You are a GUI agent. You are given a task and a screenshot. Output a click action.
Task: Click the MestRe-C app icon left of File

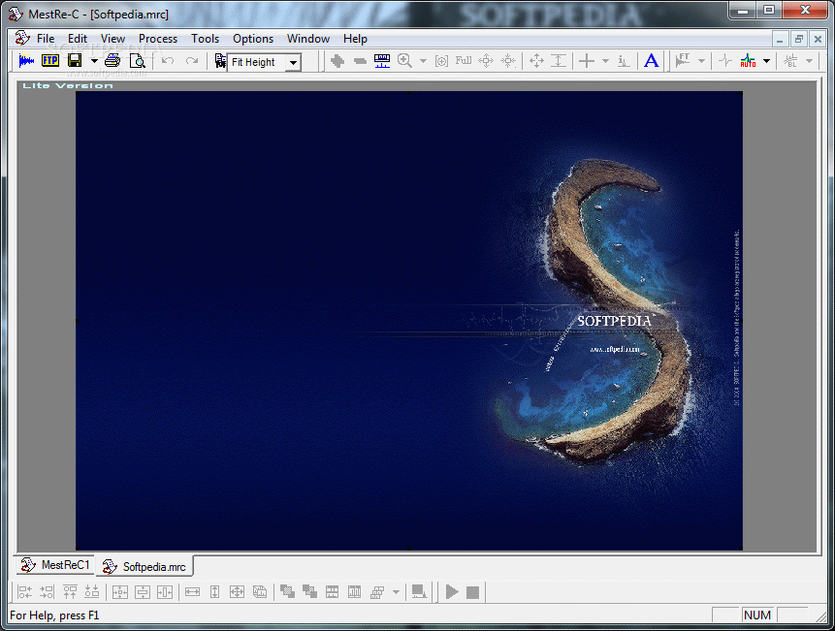(22, 38)
